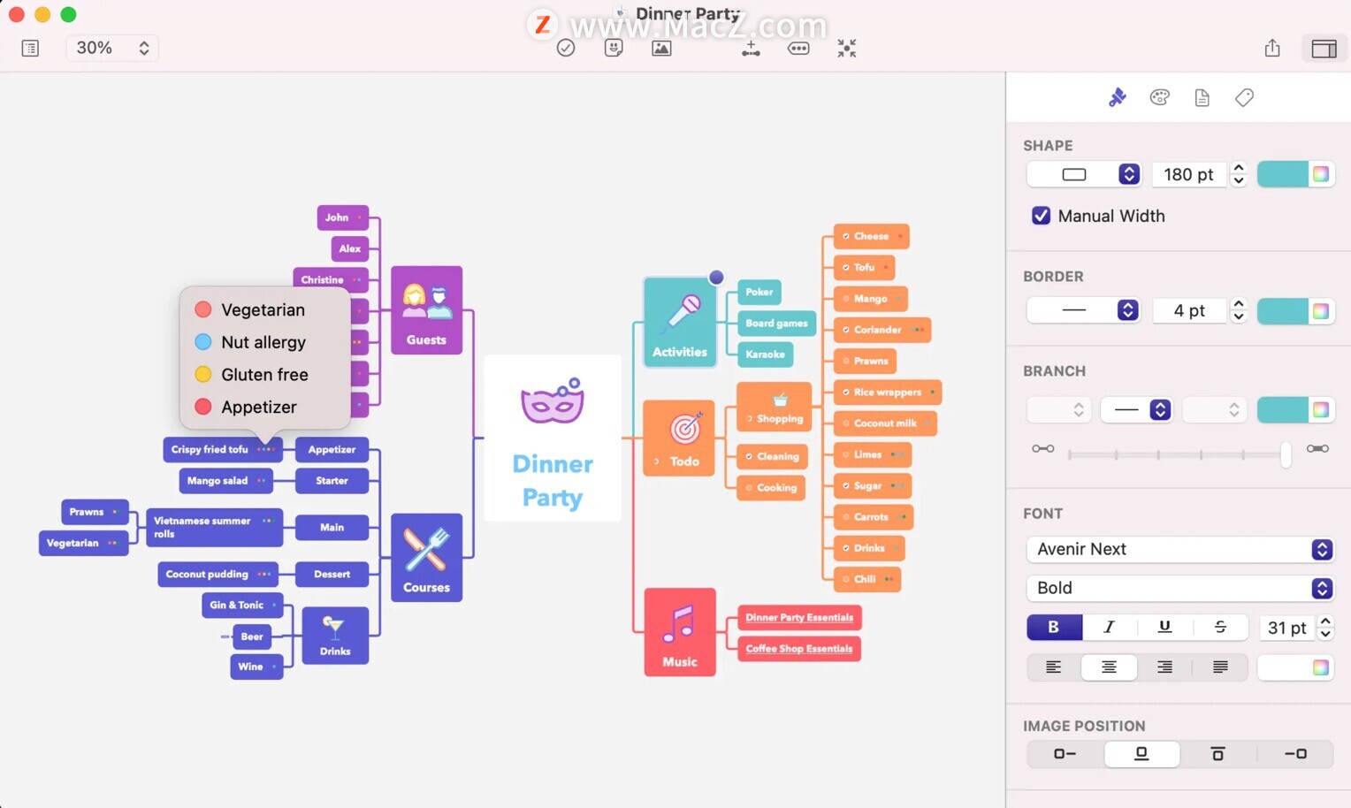Set image position above text
This screenshot has height=808, width=1351.
[1141, 753]
